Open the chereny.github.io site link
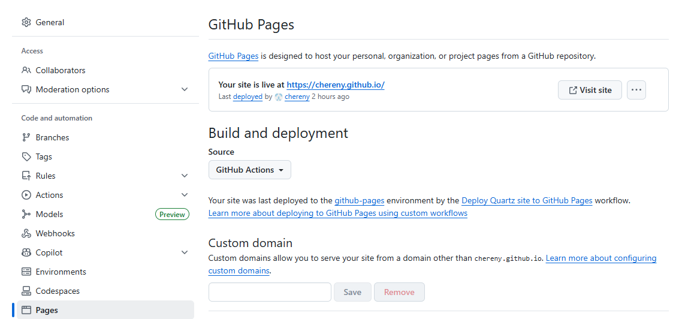This screenshot has height=319, width=685. click(335, 85)
